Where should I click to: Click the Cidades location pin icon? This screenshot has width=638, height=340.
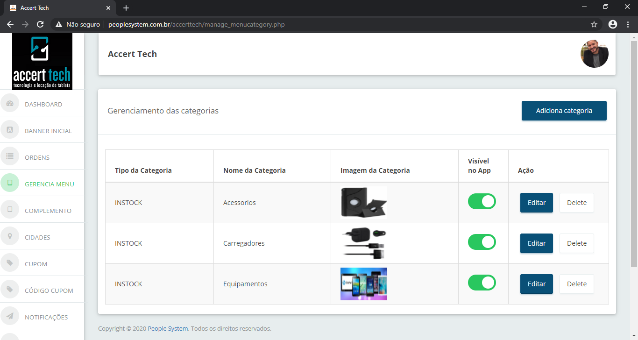click(x=10, y=236)
